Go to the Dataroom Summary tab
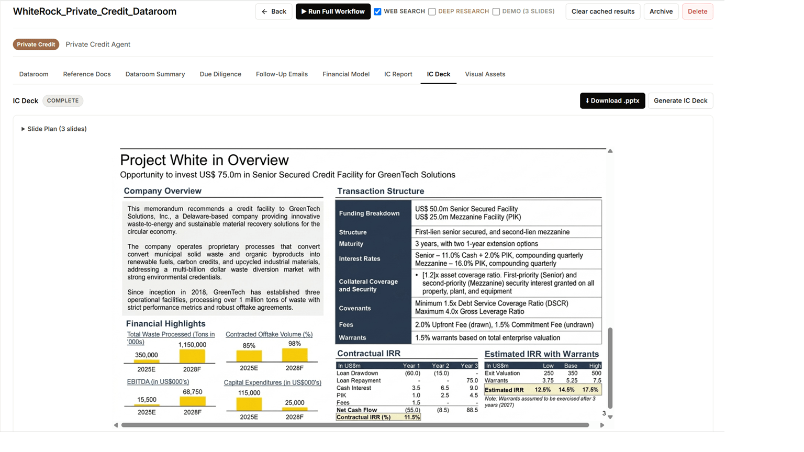804x452 pixels. (x=155, y=74)
